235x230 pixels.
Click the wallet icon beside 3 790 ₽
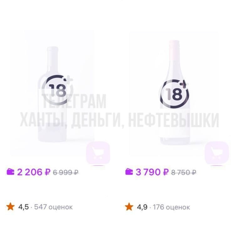point(129,172)
